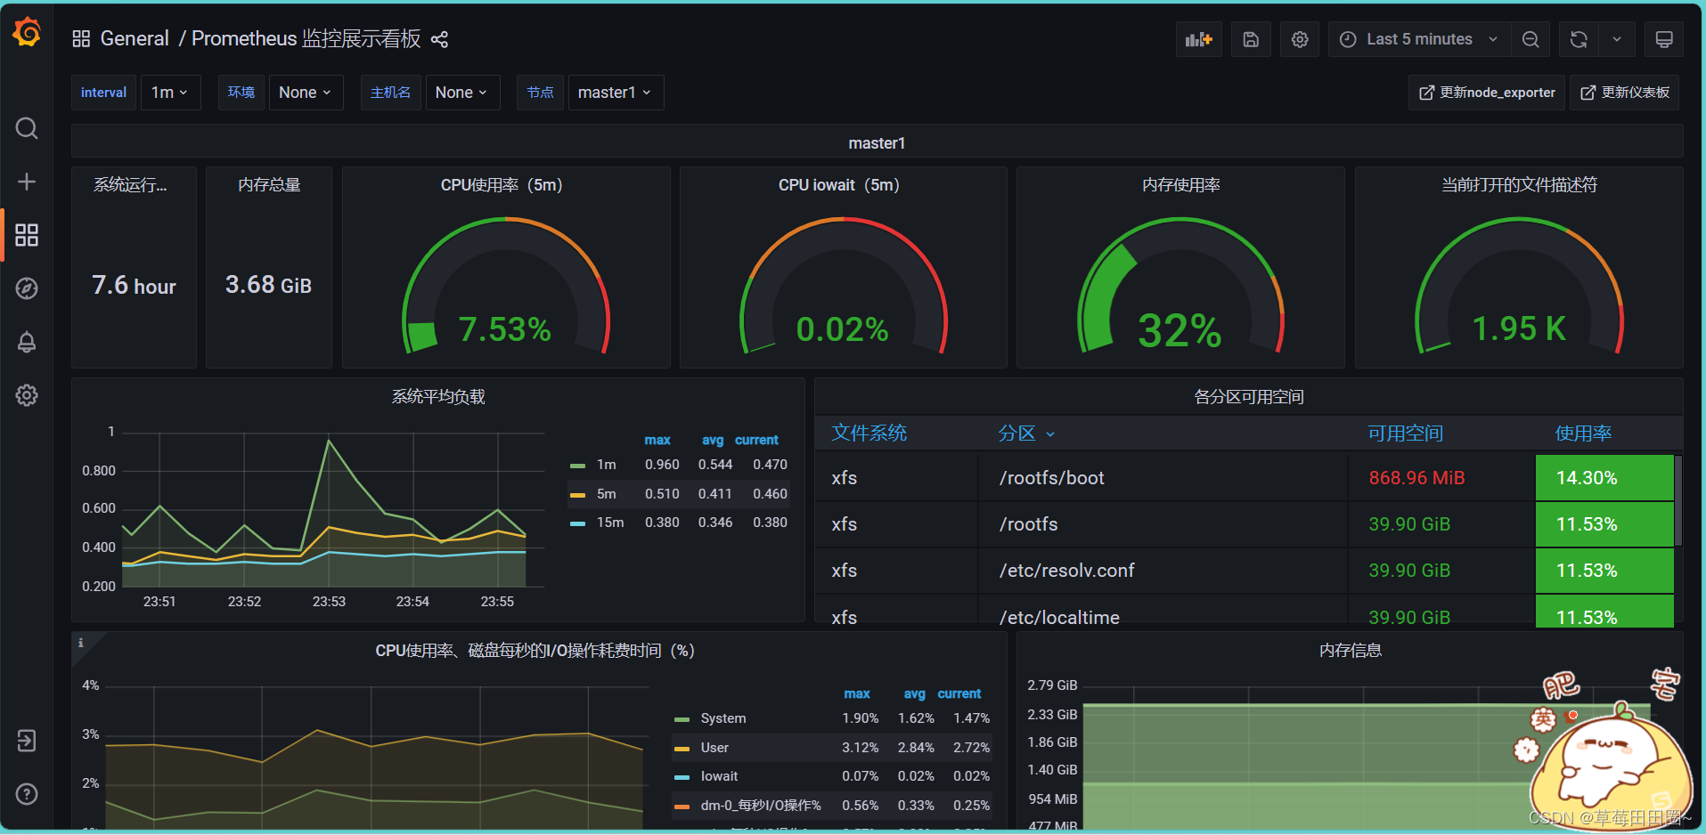Open the CPU iowait (5m) panel title menu

(x=839, y=185)
